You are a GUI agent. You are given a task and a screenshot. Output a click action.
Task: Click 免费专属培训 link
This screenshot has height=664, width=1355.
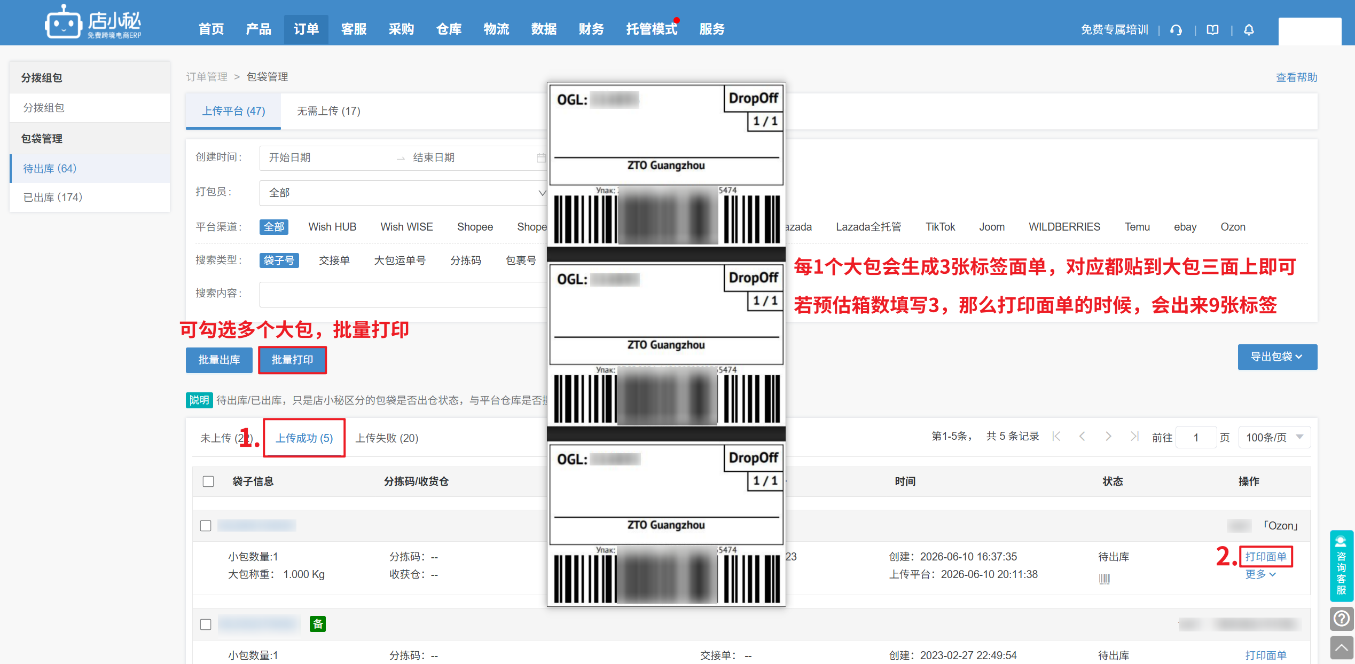tap(1114, 30)
